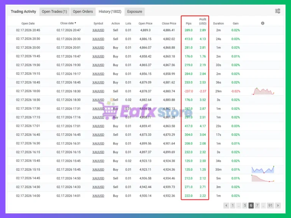Click open date 02.17.2026 19:30
The height and width of the screenshot is (218, 291).
click(x=28, y=65)
